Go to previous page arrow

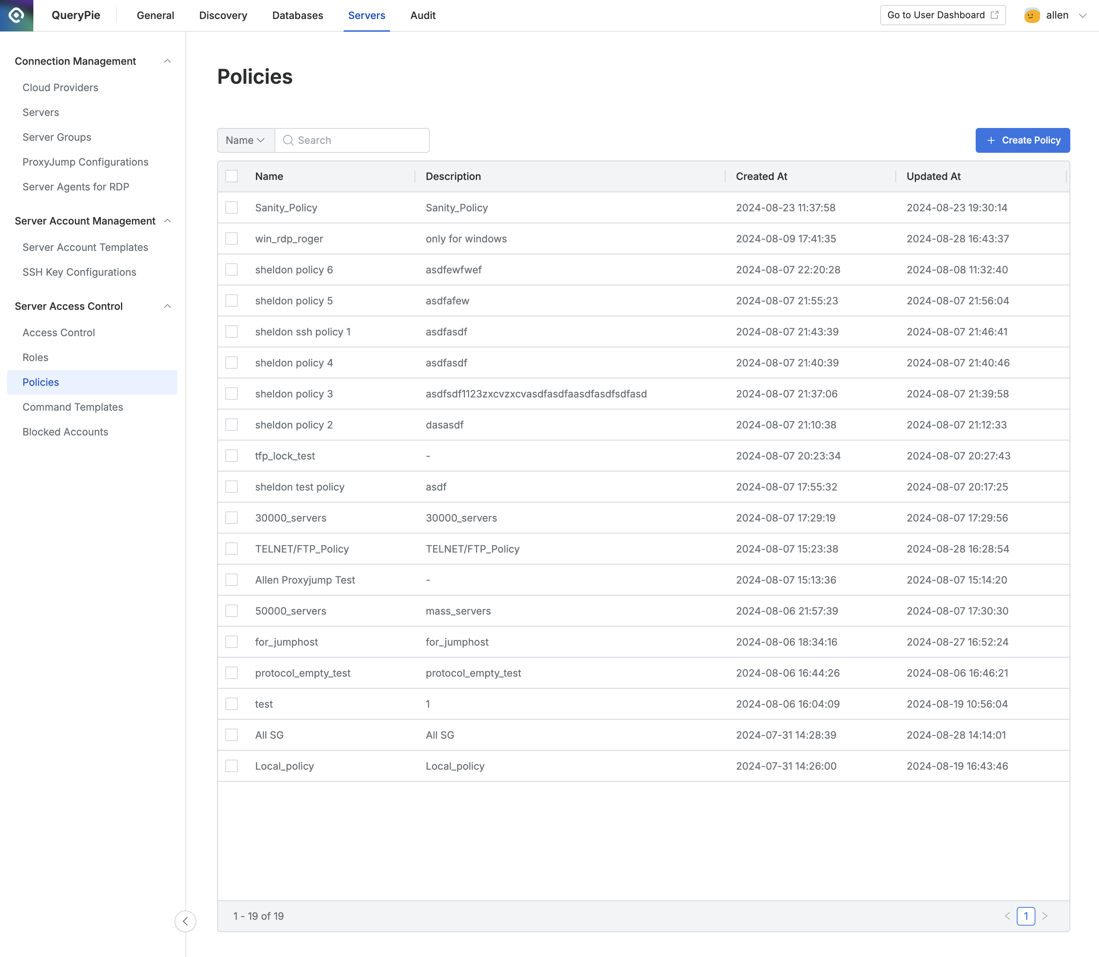tap(1007, 916)
